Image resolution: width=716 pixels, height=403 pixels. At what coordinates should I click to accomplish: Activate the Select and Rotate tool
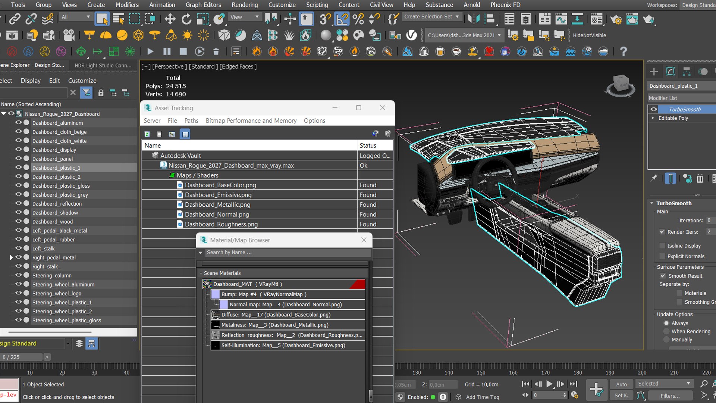(x=186, y=19)
